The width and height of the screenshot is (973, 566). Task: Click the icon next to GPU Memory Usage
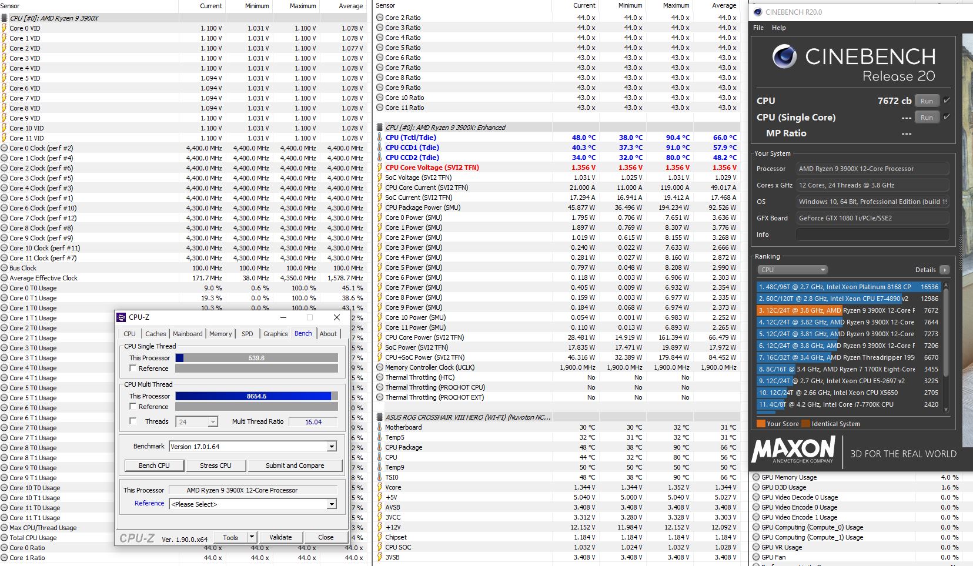click(756, 477)
